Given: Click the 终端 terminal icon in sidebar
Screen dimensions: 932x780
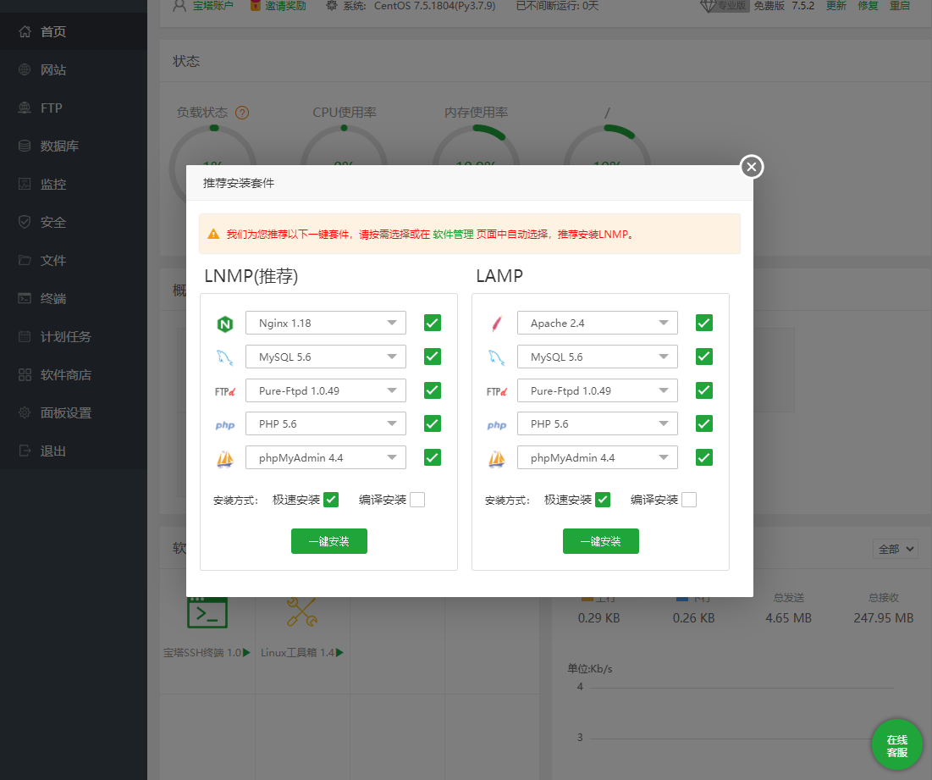Looking at the screenshot, I should coord(25,298).
